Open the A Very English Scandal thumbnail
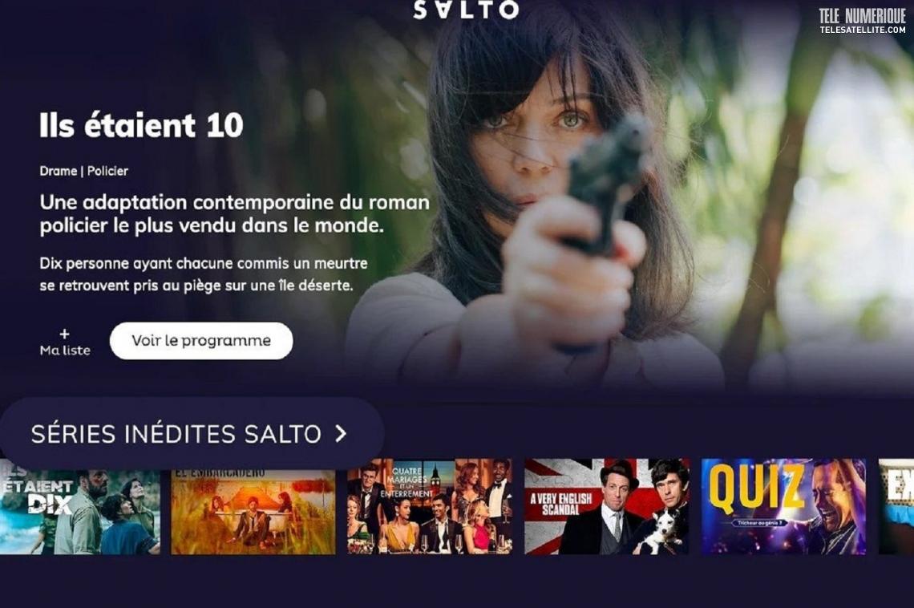Viewport: 914px width, 608px height. [x=607, y=507]
